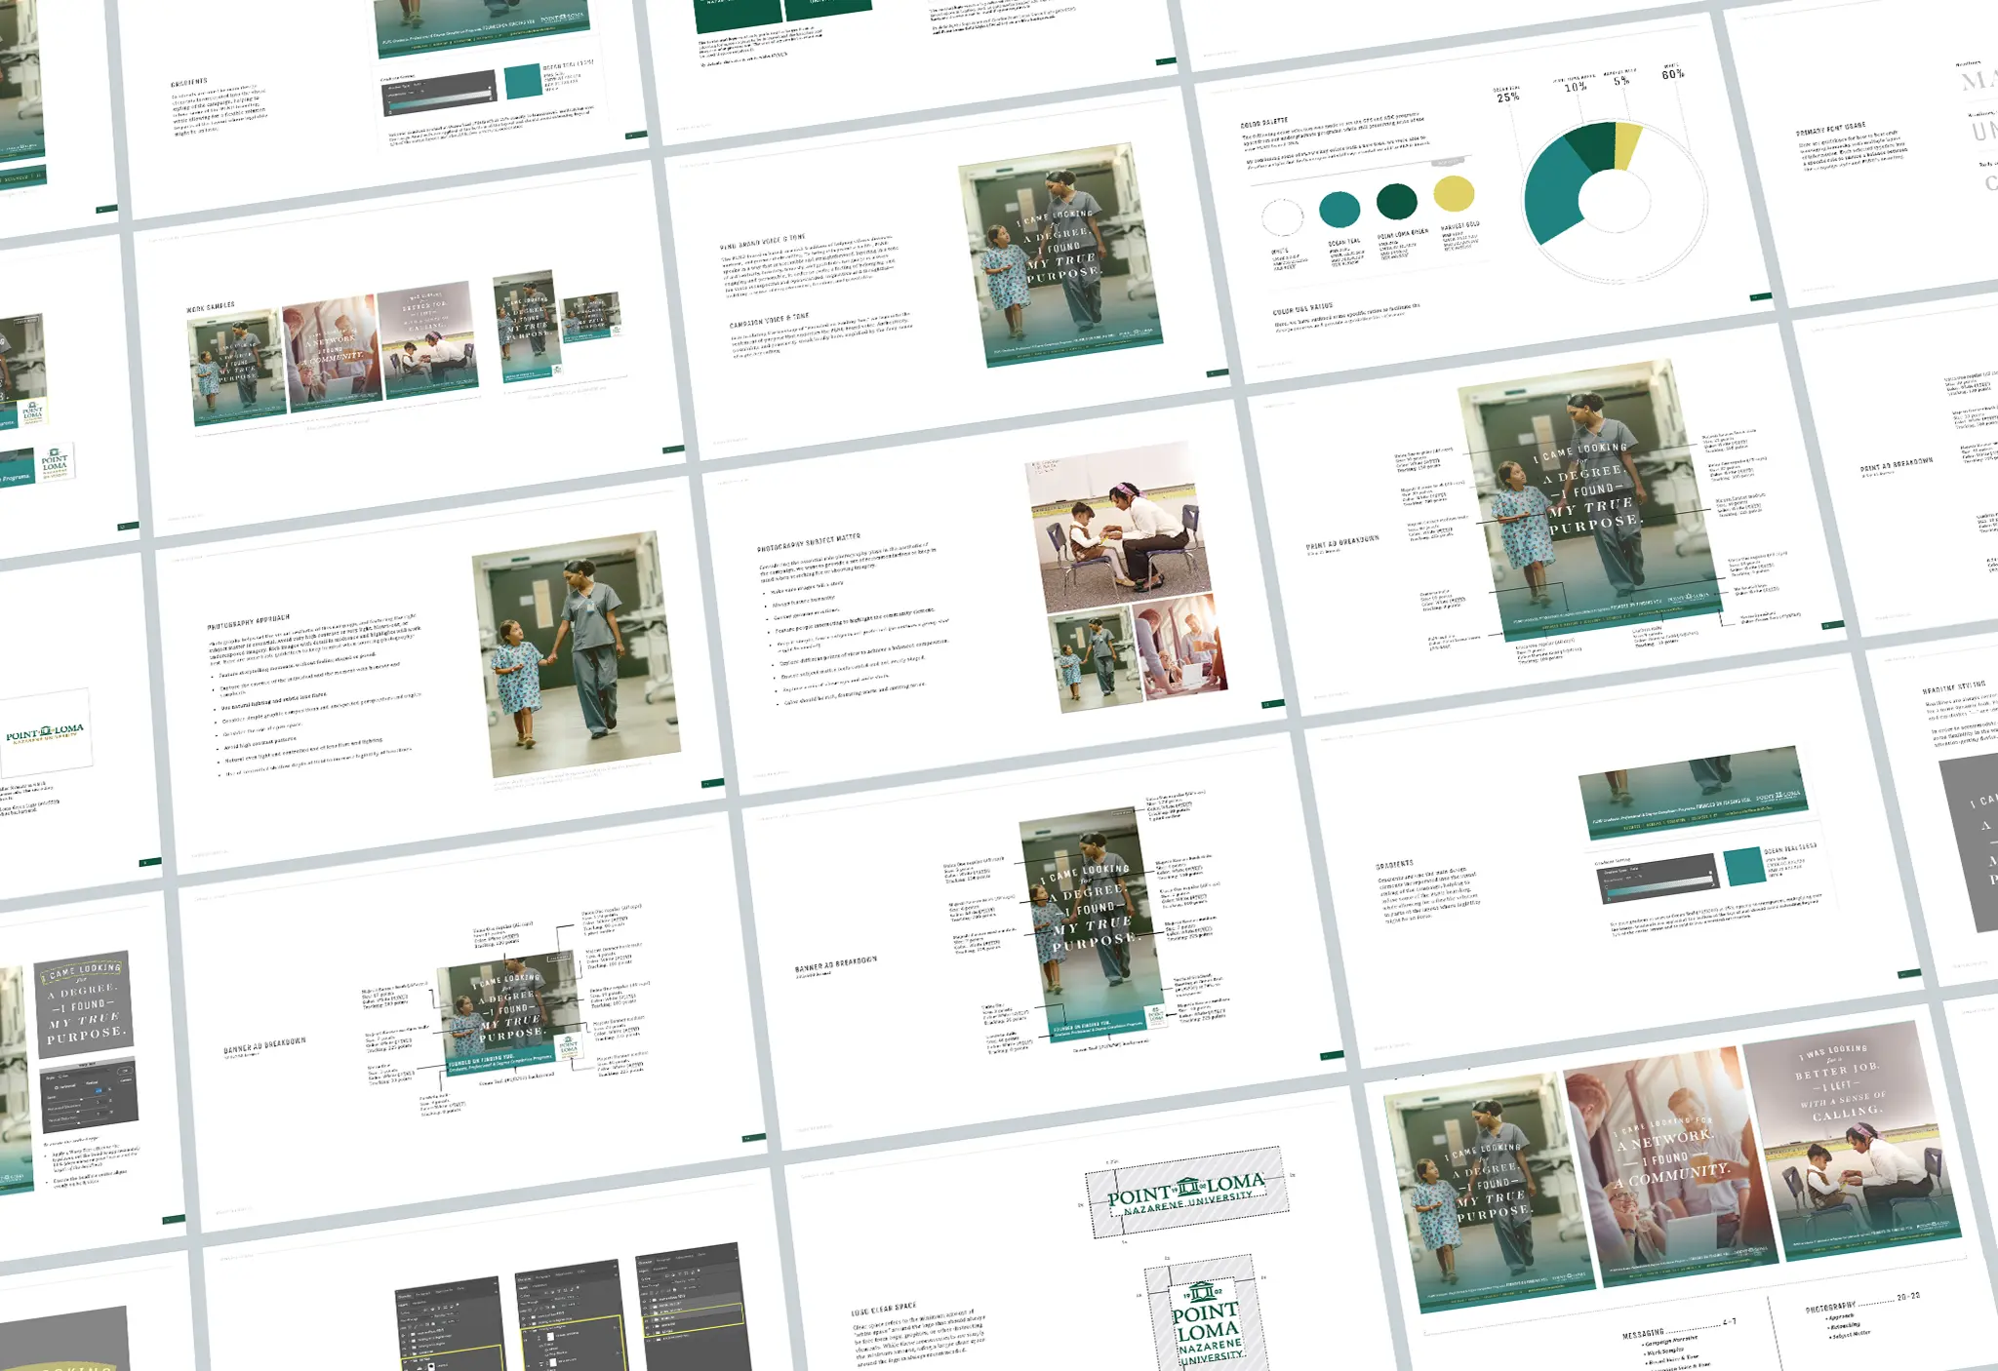The height and width of the screenshot is (1371, 1998).
Task: Pick the Point Loma Green circle swatch
Action: tap(1396, 202)
